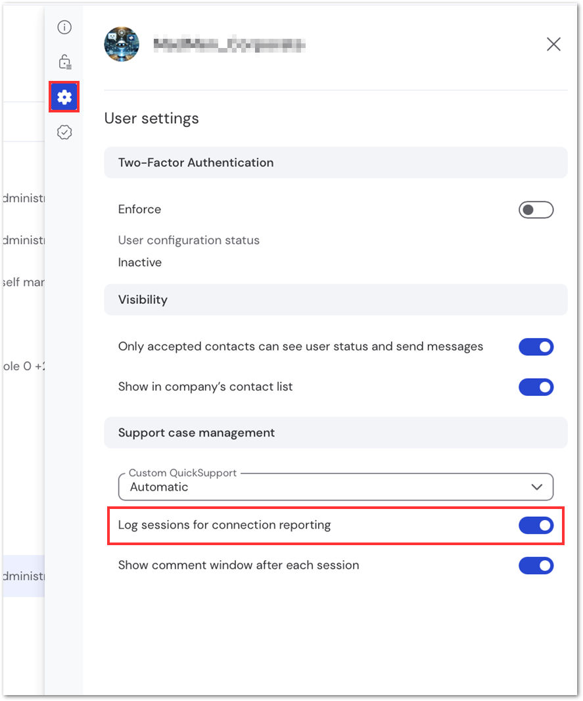Open the user info tab icon
583x701 pixels.
tap(64, 27)
